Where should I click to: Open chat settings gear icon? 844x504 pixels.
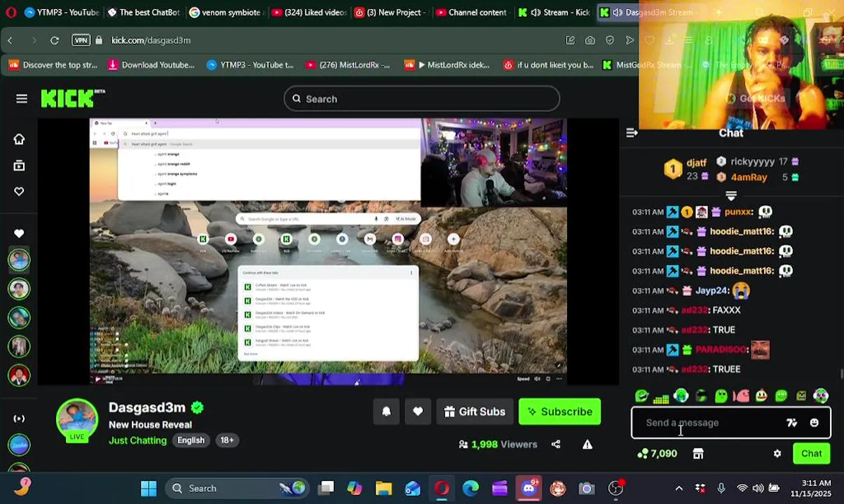[x=777, y=454]
